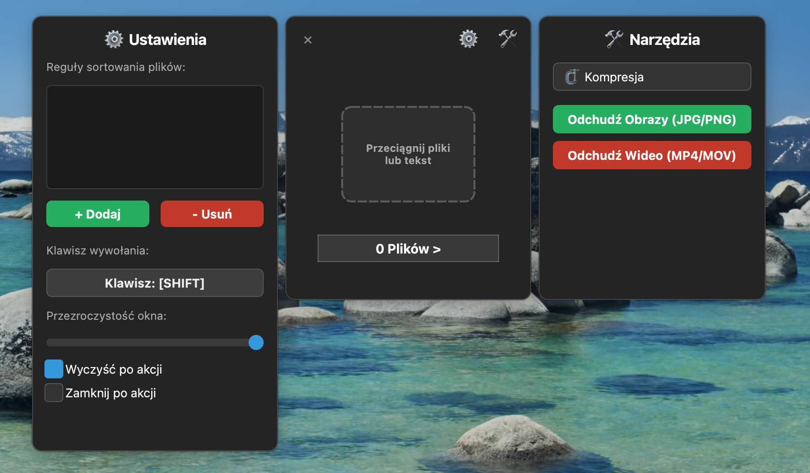The height and width of the screenshot is (473, 810).
Task: Change hotkey via Klawisz: [SHIFT] button
Action: (x=155, y=283)
